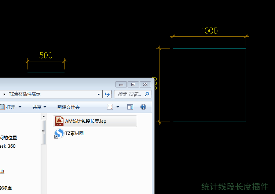The height and width of the screenshot is (194, 275).
Task: Expand the breadcrumb arrow before TZ素材插件演示
Action: click(x=4, y=94)
